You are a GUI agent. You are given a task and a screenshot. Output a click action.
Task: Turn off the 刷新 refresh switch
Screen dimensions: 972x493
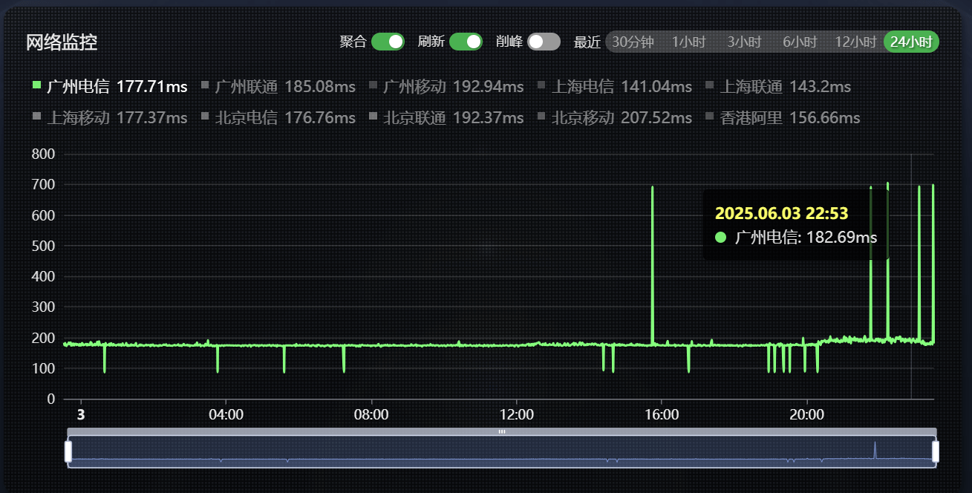pos(466,42)
